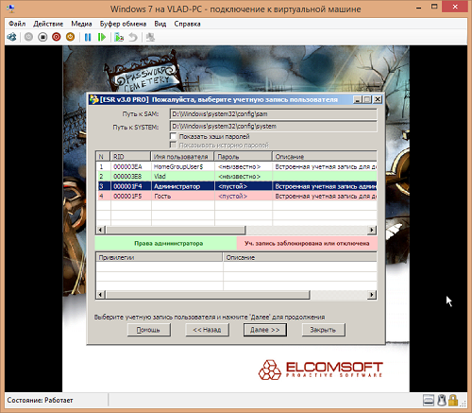Click the 'Далее >>' button
The image size is (472, 413).
point(264,330)
